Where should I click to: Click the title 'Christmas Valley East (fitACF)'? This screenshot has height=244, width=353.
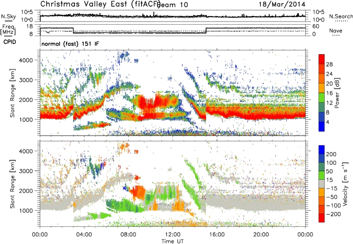click(x=100, y=4)
